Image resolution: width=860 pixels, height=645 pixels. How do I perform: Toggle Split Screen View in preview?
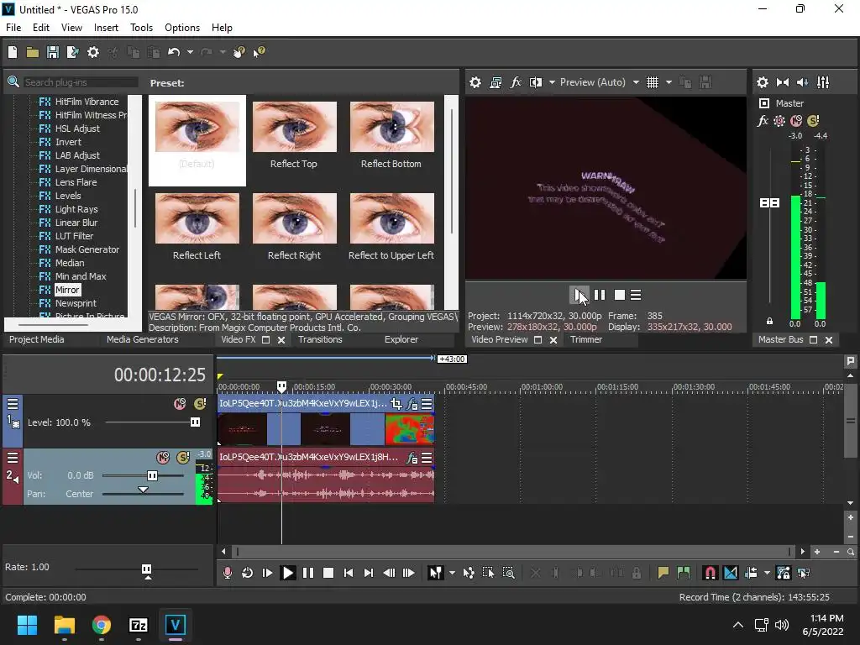pos(536,82)
